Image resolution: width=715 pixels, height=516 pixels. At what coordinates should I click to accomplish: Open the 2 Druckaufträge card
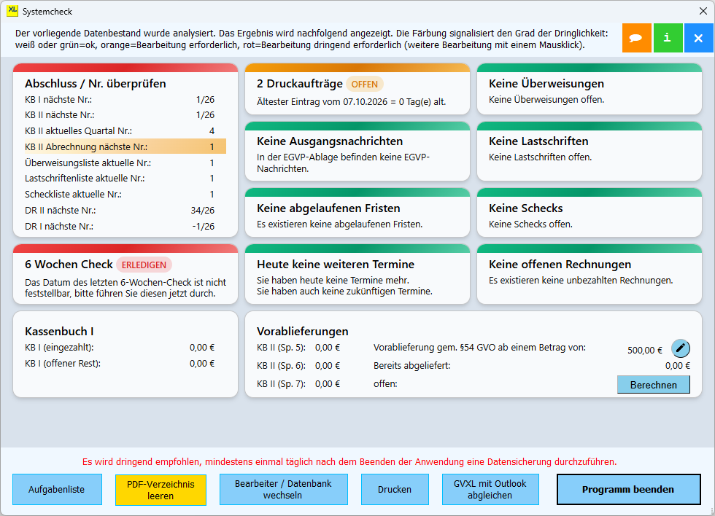[357, 89]
